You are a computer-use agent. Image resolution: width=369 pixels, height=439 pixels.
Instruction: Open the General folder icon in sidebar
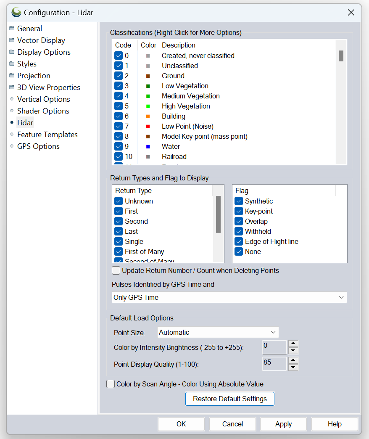tap(12, 29)
